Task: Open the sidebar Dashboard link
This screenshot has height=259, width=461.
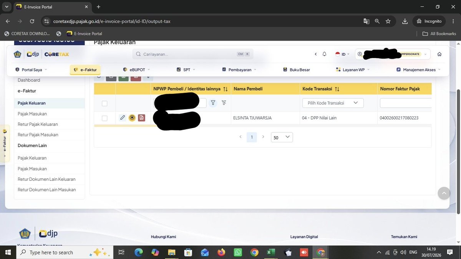Action: (29, 80)
